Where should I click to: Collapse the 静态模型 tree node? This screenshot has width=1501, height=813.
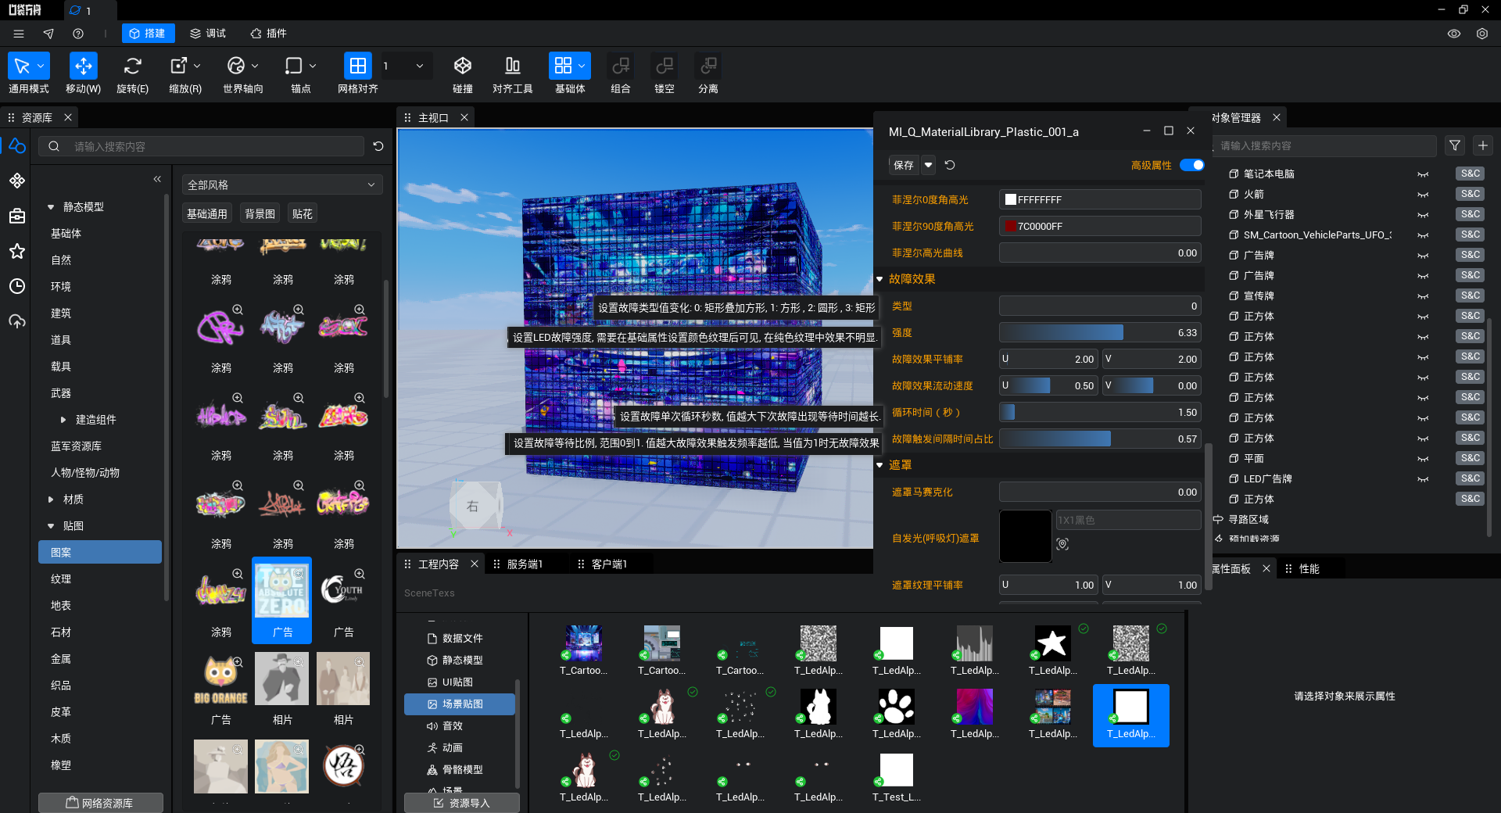[51, 207]
